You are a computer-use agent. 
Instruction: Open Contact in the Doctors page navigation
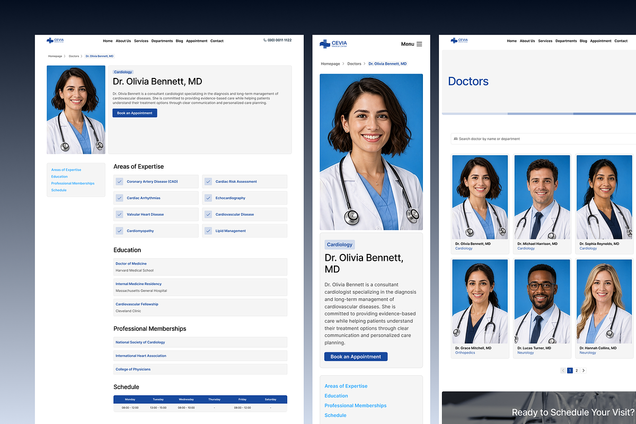click(x=621, y=41)
